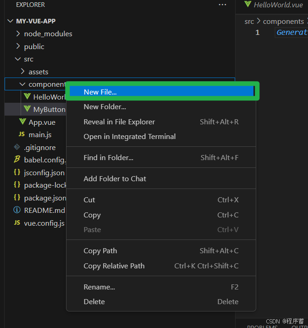
Task: Click Reveal in File Explorer
Action: pyautogui.click(x=119, y=122)
